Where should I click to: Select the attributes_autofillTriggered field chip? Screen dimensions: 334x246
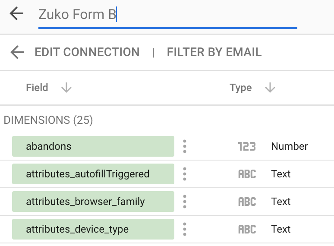[x=93, y=174]
